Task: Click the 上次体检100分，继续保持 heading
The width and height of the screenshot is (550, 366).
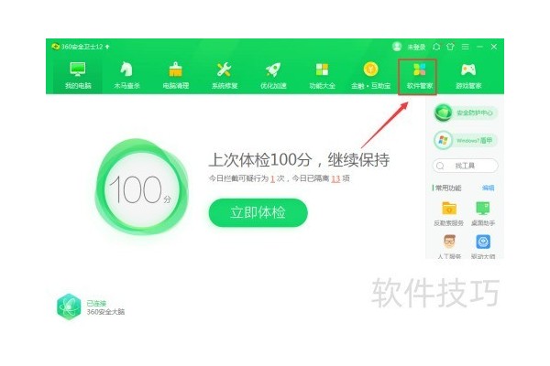Action: click(299, 160)
